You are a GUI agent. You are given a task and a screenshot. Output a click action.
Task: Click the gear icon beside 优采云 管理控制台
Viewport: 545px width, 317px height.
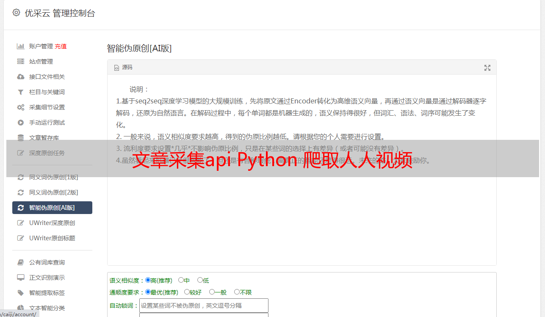16,13
